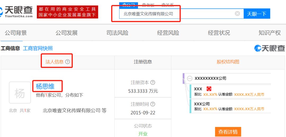
Task: Click the 公司状态 label
Action: pyautogui.click(x=143, y=126)
